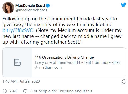Click the document icon in link card
This screenshot has width=128, height=94.
pos(17,62)
